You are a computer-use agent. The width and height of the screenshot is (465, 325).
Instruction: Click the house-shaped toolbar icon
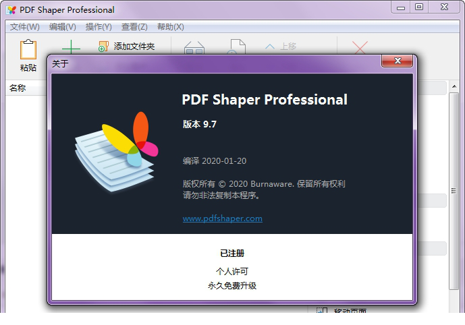pos(194,47)
